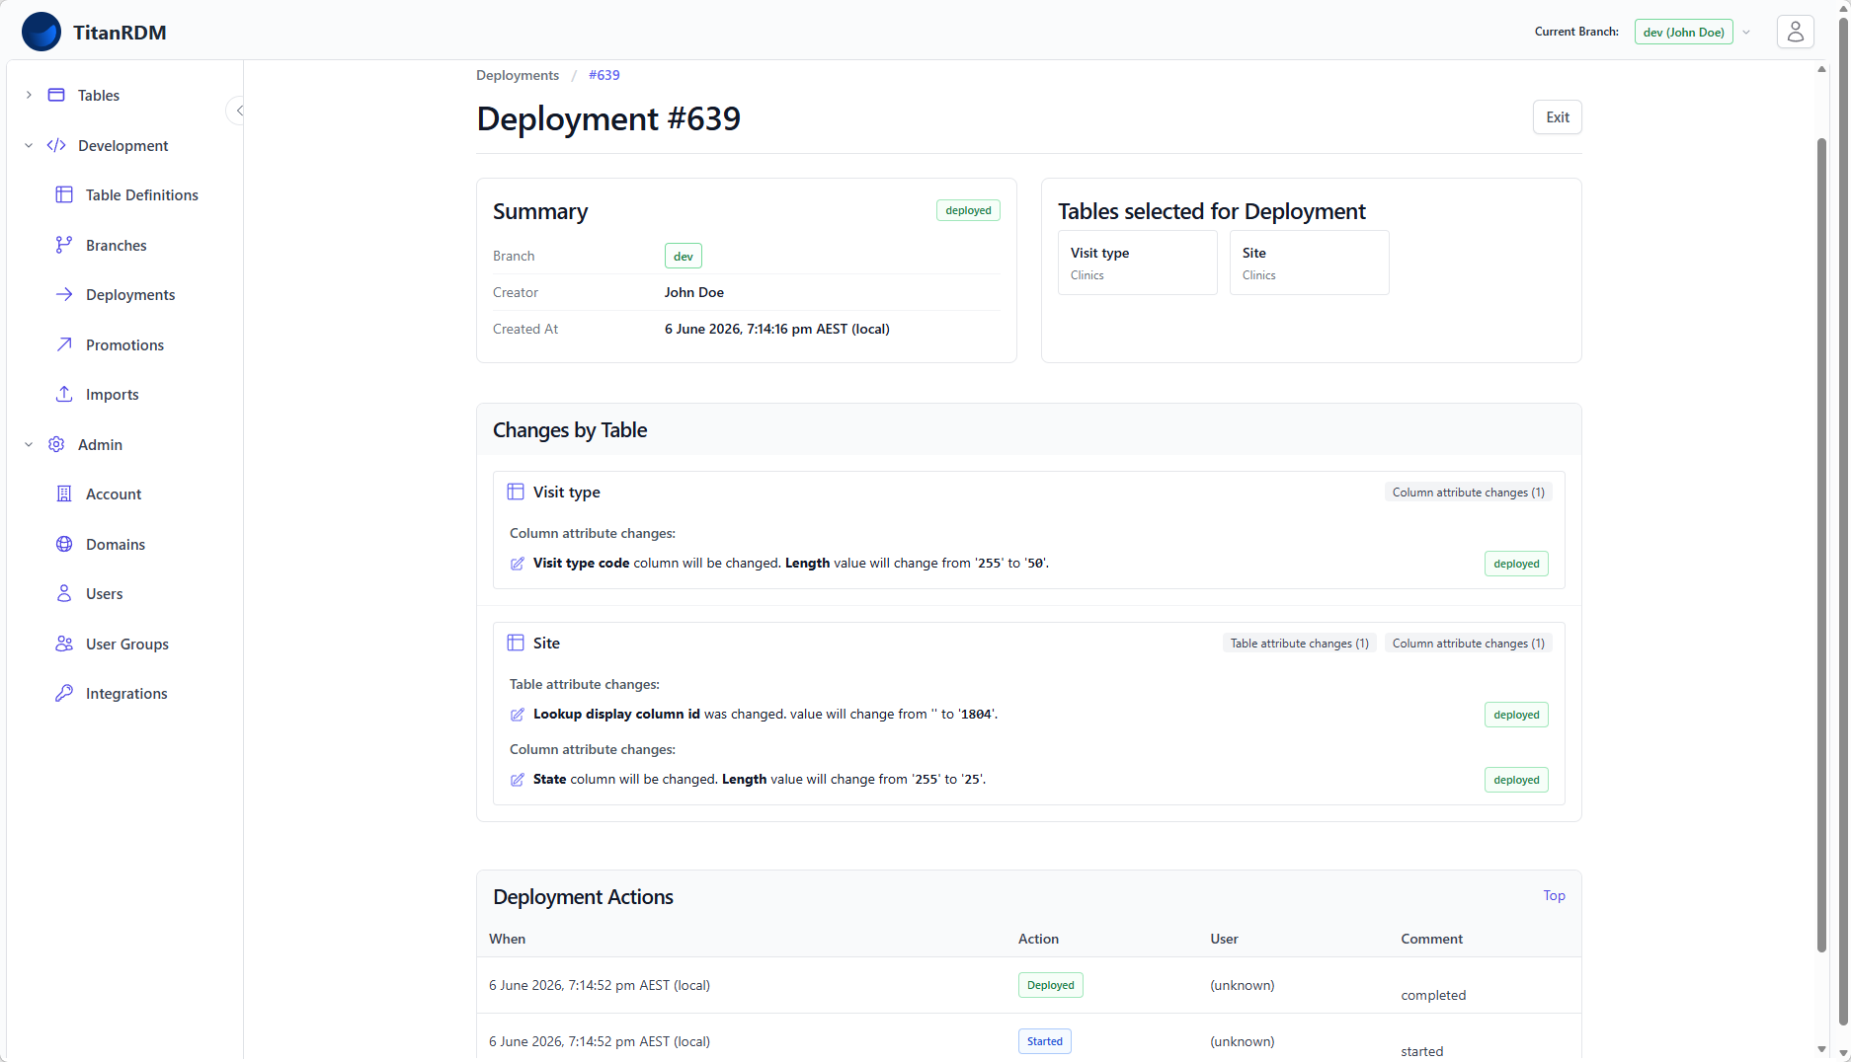Collapse the sidebar with the chevron handle
The image size is (1851, 1062).
(x=238, y=111)
